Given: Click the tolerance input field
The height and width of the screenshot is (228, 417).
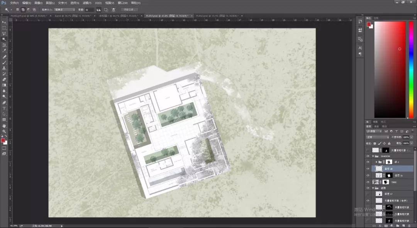Looking at the screenshot, I should click(x=89, y=10).
